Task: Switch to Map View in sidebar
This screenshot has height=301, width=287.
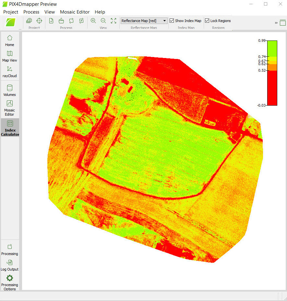Action: coord(10,56)
